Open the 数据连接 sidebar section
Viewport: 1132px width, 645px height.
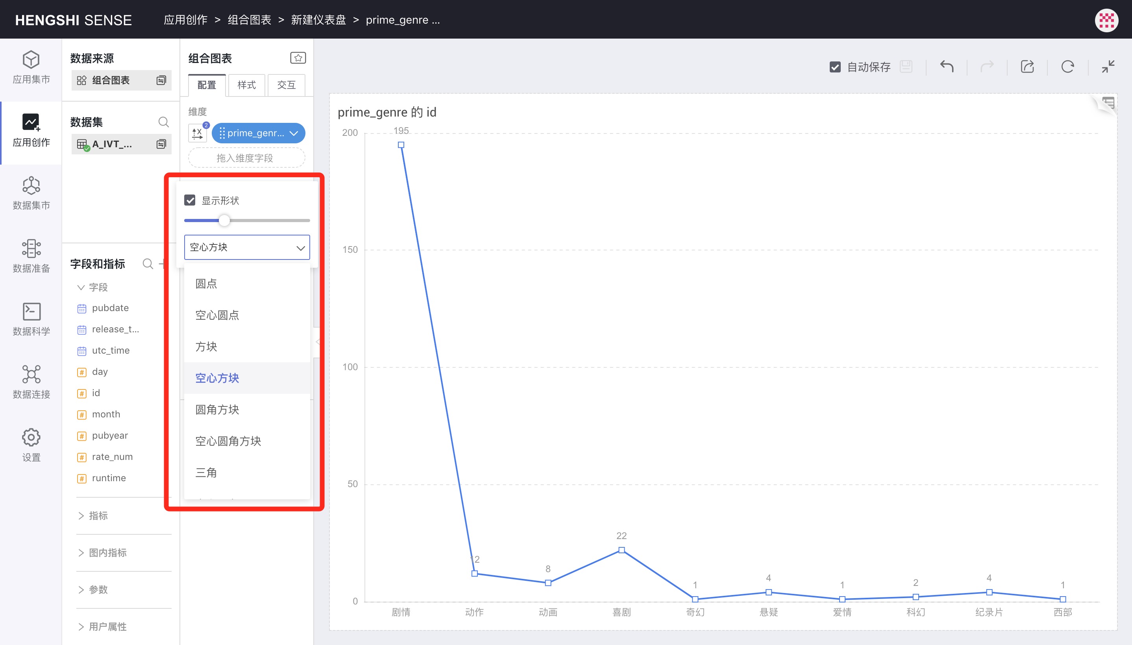pos(31,383)
